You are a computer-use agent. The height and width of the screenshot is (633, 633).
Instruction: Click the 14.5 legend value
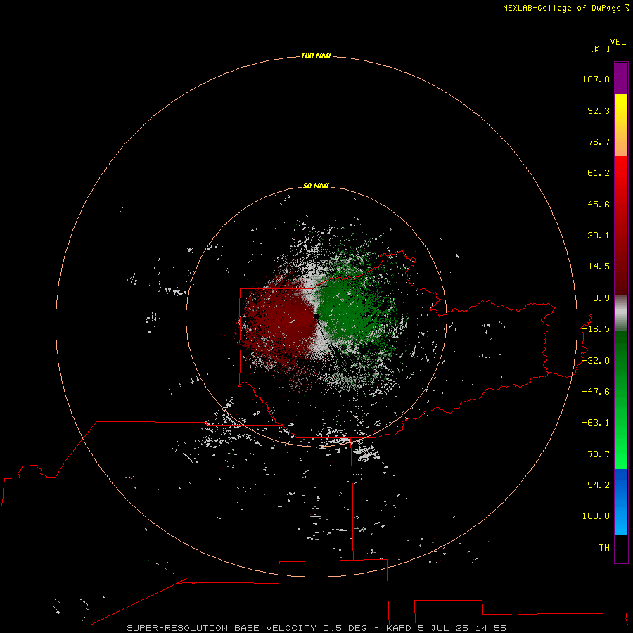[x=599, y=267]
